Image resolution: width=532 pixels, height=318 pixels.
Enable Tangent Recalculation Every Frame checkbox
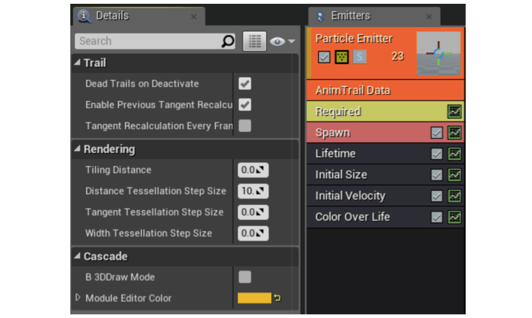pos(244,126)
